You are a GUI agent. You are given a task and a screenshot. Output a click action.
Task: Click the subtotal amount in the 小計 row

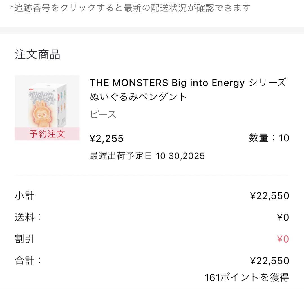[269, 196]
